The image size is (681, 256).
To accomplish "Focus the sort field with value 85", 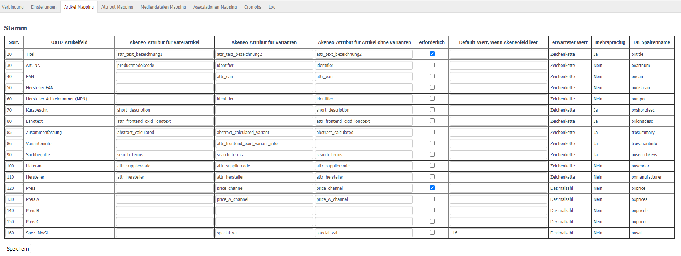I will tap(14, 133).
